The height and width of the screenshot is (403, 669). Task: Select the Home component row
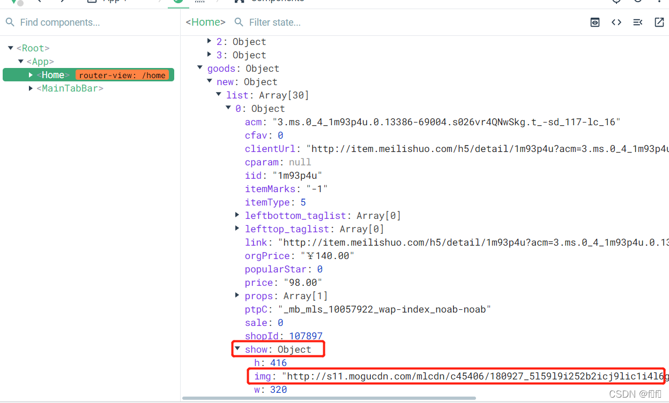pyautogui.click(x=88, y=75)
